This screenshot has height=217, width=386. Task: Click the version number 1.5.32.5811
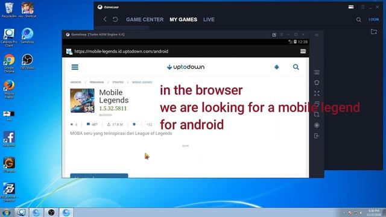tap(113, 108)
